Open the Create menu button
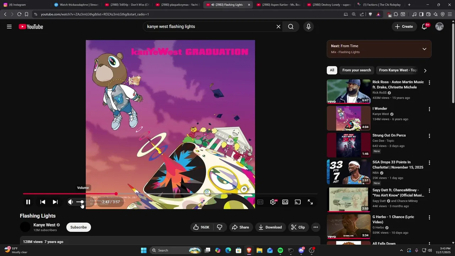Screen dimensions: 455x256 (x=404, y=27)
